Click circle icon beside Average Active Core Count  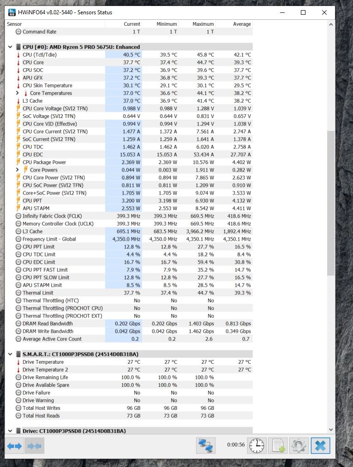click(18, 339)
